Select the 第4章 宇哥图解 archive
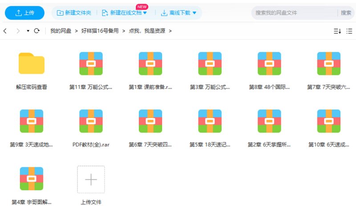 pyautogui.click(x=32, y=179)
